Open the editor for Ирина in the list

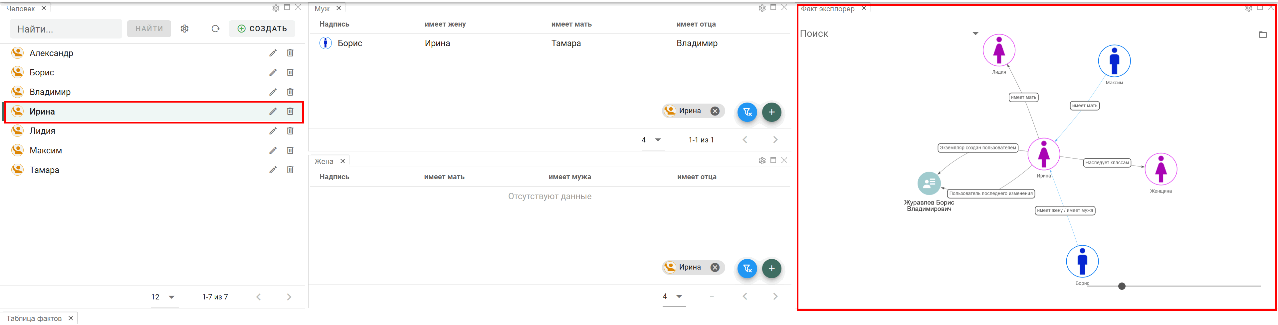(x=273, y=111)
